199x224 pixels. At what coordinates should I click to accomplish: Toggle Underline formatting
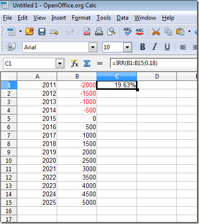click(167, 47)
